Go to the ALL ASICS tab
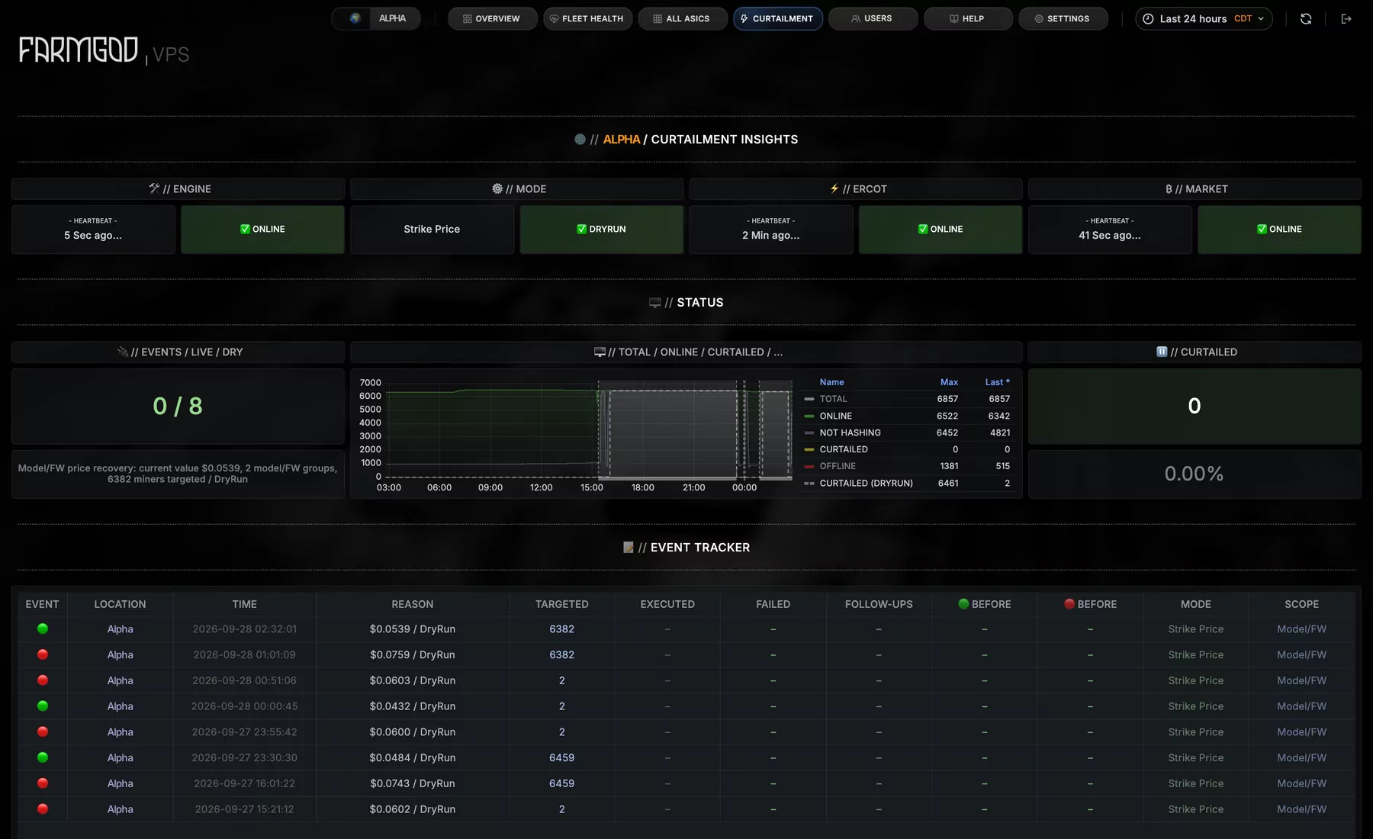 pyautogui.click(x=682, y=18)
